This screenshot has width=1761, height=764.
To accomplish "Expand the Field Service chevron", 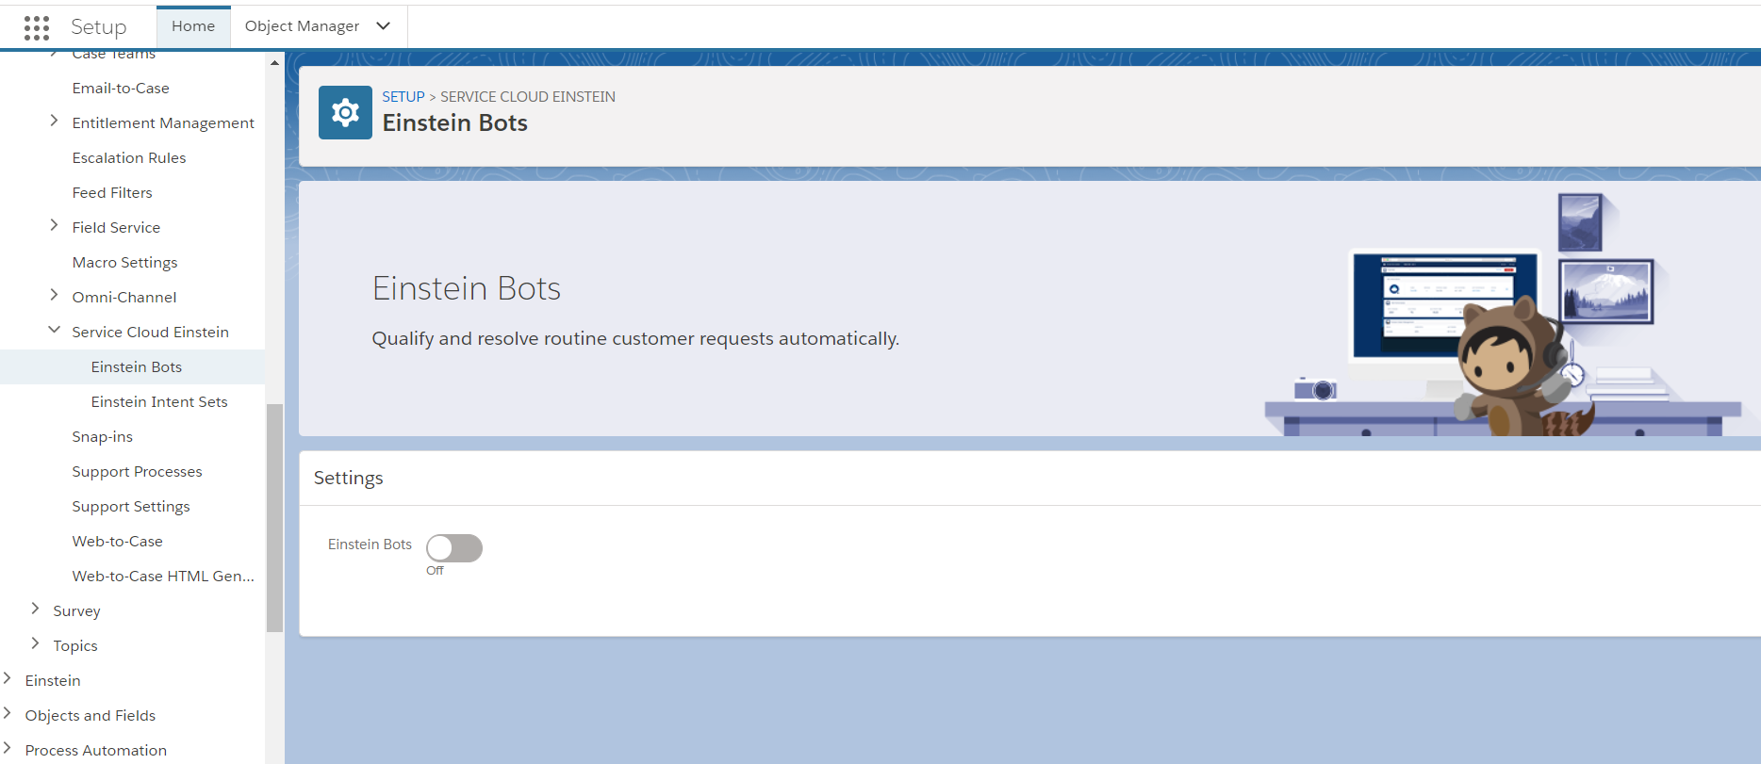I will click(x=54, y=226).
